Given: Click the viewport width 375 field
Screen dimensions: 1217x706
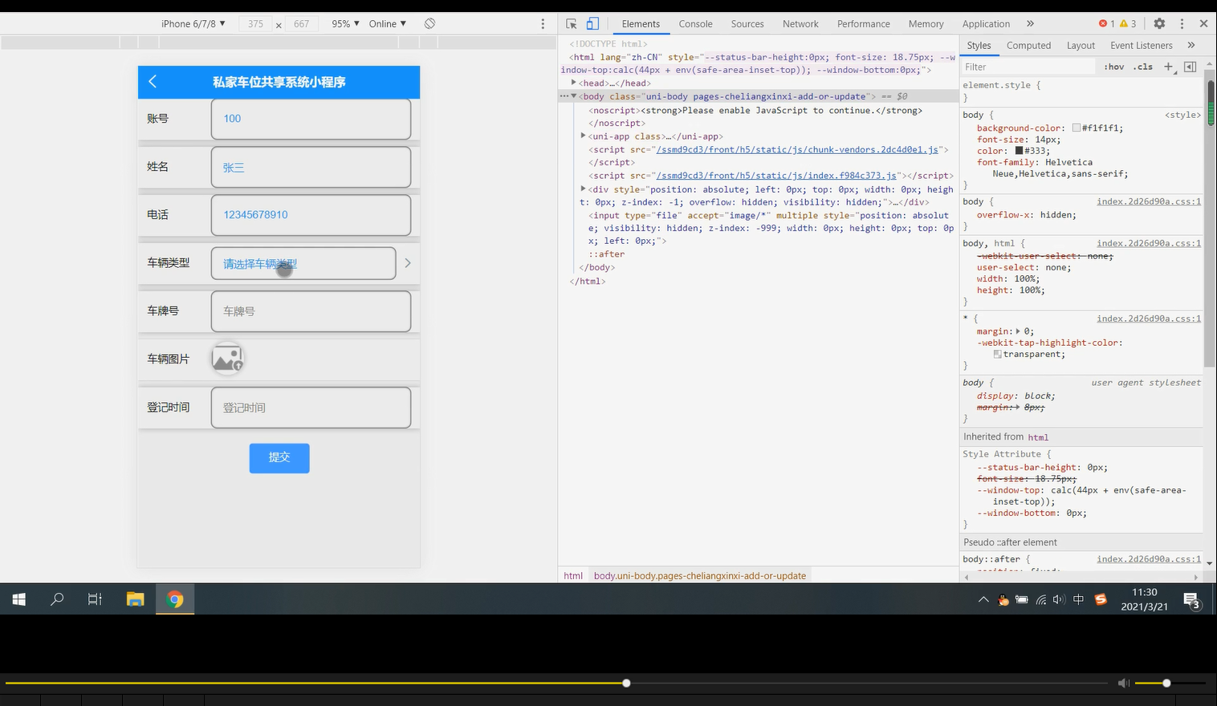Looking at the screenshot, I should (x=255, y=24).
